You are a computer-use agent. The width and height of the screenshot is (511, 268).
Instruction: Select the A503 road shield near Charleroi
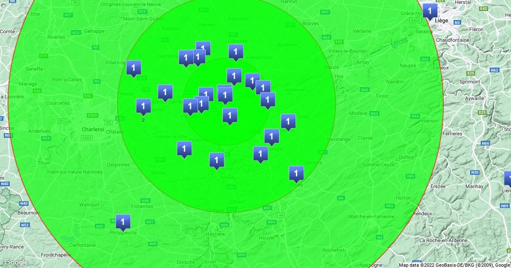point(87,138)
